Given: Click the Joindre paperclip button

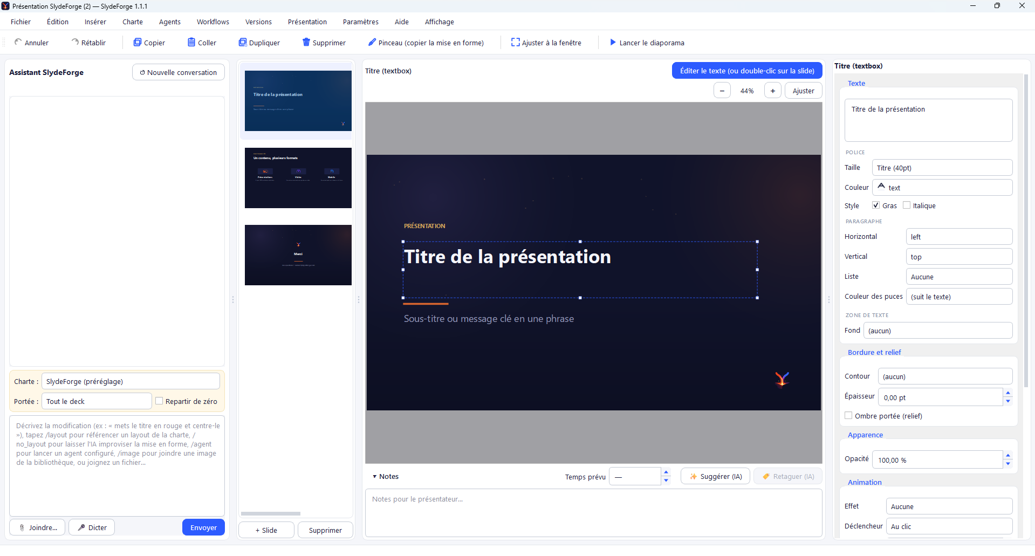Looking at the screenshot, I should point(37,527).
